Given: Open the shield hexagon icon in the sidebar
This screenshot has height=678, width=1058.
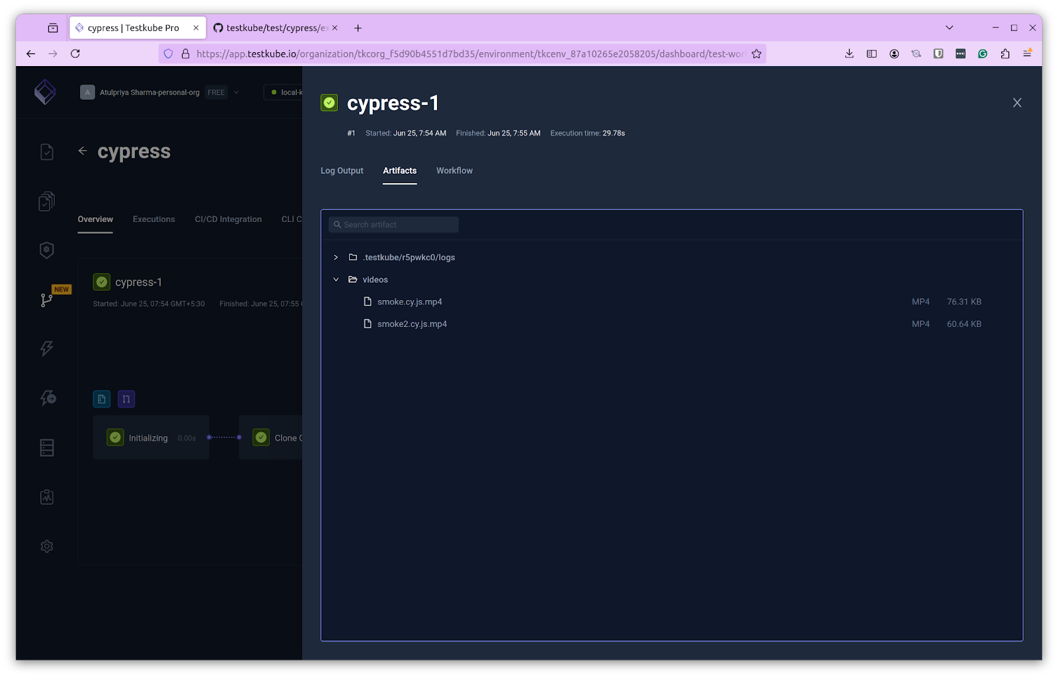Looking at the screenshot, I should pyautogui.click(x=46, y=250).
